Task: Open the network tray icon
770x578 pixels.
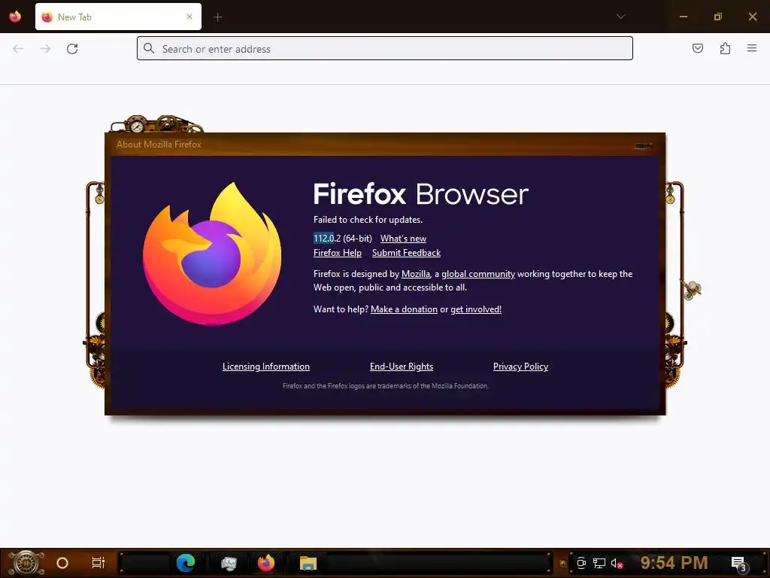Action: pos(599,563)
